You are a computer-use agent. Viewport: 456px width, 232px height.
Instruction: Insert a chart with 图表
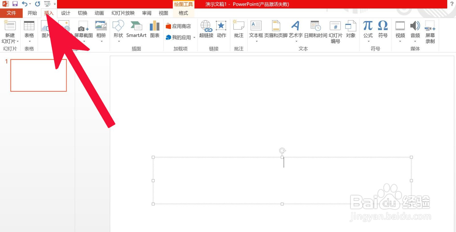[x=155, y=30]
